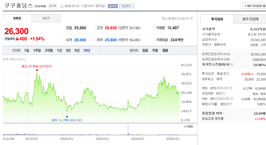Open help icon beside 추정PER EPS
The width and height of the screenshot is (266, 145).
[x=224, y=94]
